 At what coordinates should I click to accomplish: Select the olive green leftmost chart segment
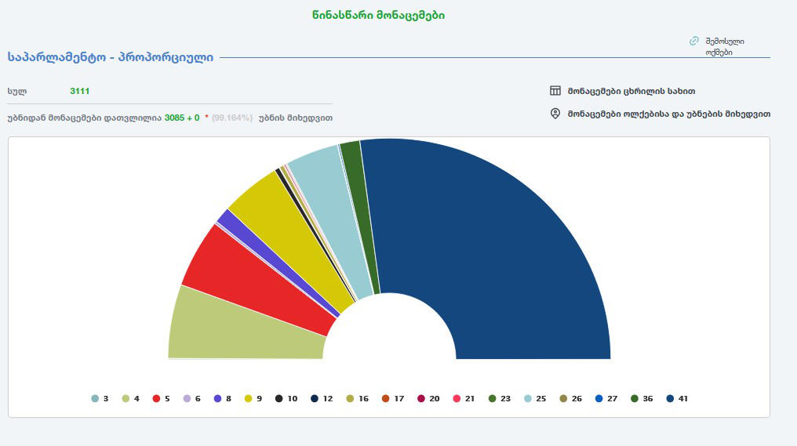(x=235, y=329)
